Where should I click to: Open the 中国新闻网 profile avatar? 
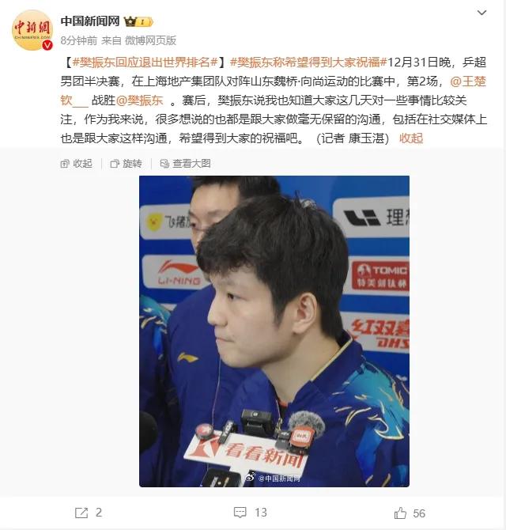[32, 30]
